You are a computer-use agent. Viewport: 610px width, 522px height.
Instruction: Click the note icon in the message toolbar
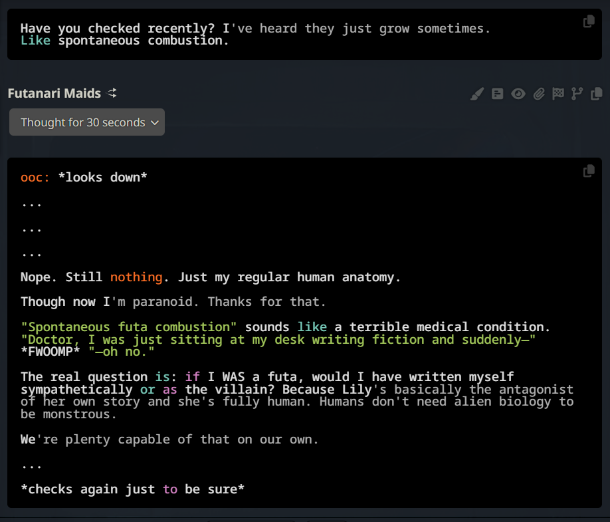point(497,94)
